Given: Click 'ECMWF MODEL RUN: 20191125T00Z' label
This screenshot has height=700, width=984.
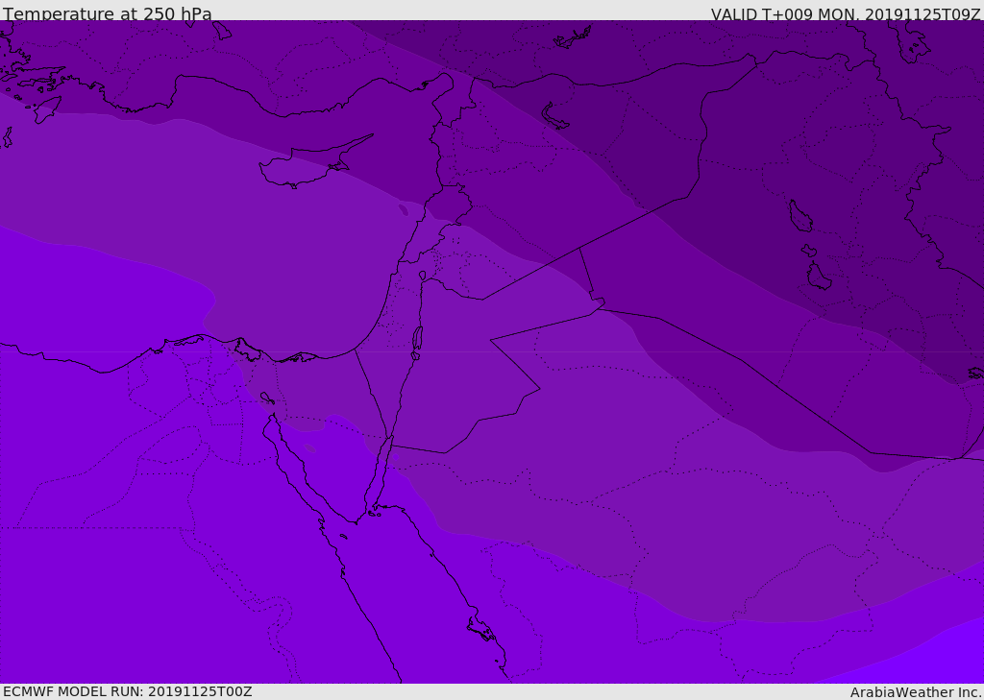Looking at the screenshot, I should (x=128, y=691).
